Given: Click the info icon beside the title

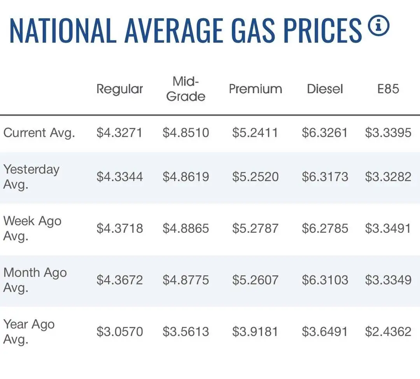Looking at the screenshot, I should 378,26.
